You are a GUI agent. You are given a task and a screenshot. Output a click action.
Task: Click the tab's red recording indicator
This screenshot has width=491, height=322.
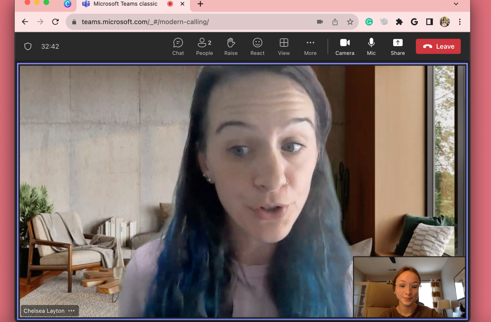170,4
